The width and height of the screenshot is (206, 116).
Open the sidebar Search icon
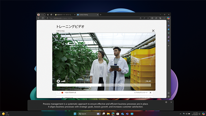point(168,22)
